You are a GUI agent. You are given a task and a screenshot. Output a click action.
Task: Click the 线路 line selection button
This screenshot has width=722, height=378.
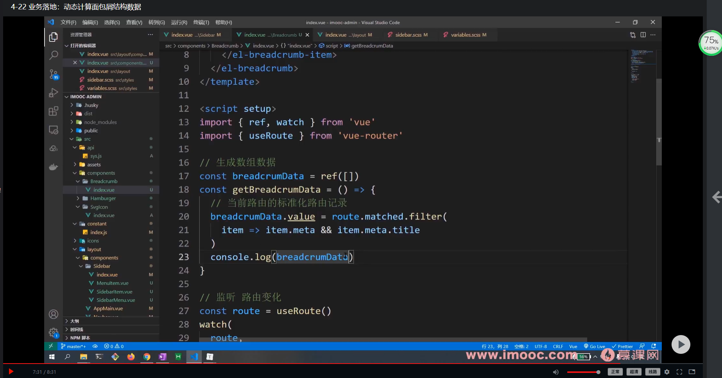(x=652, y=372)
